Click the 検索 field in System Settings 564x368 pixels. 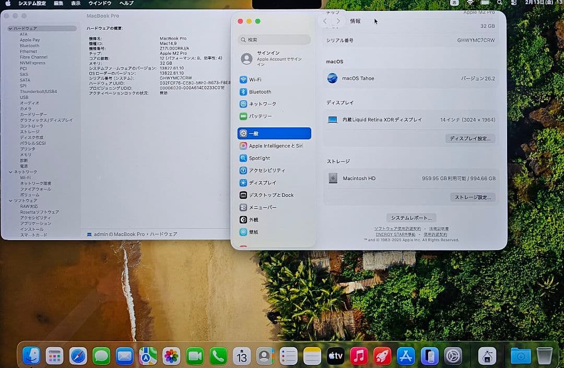274,40
